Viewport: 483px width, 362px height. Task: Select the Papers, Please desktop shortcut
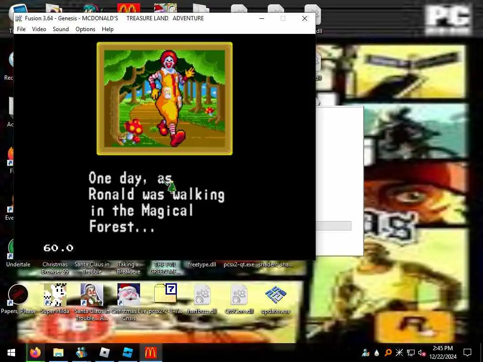pyautogui.click(x=18, y=298)
